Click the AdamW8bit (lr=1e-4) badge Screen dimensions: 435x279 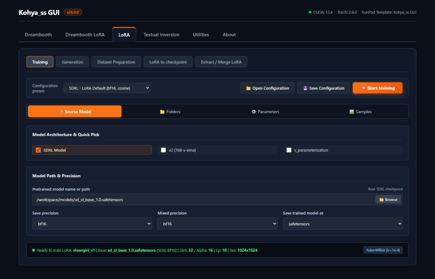[383, 250]
